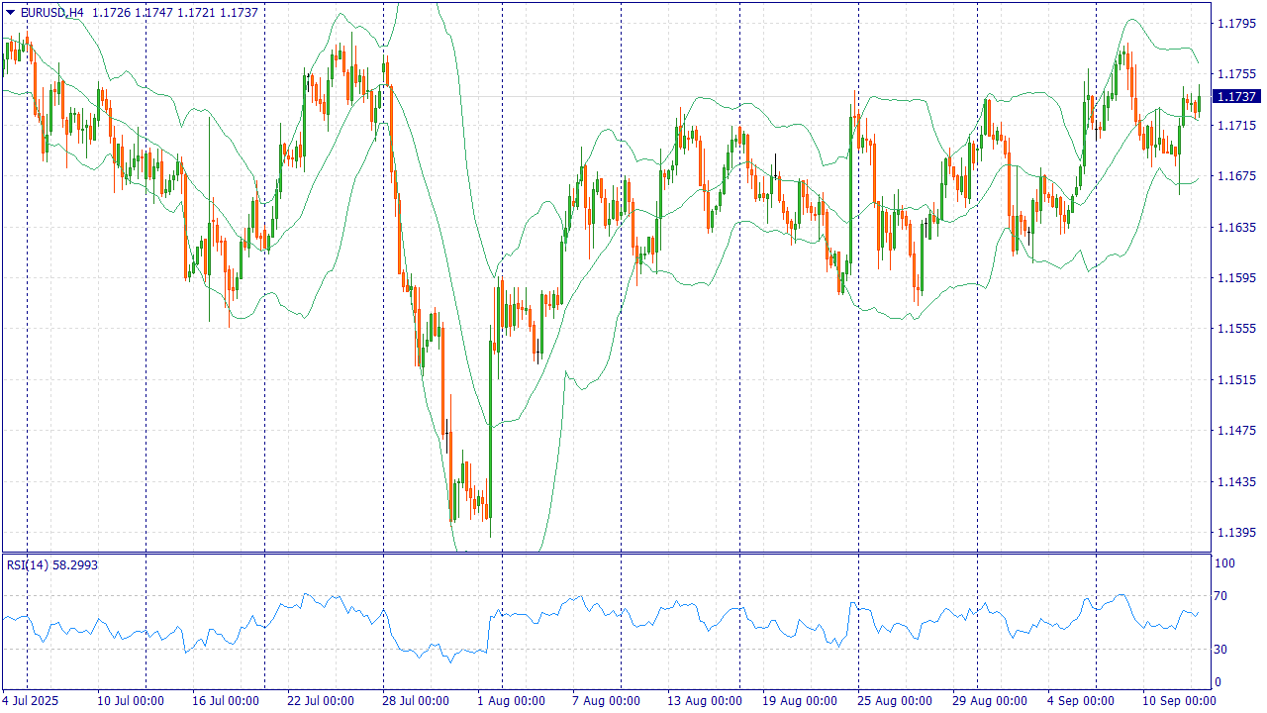Click the RSI oversold level 30 label
The image size is (1267, 713).
click(x=1222, y=650)
